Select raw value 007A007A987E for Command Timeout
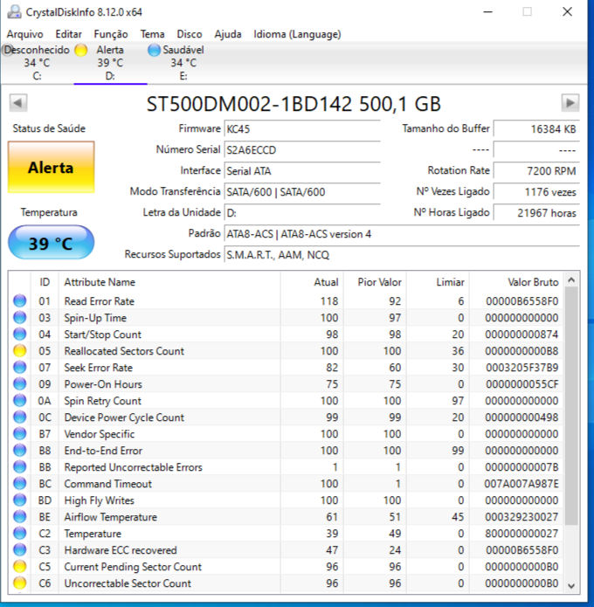 (521, 484)
